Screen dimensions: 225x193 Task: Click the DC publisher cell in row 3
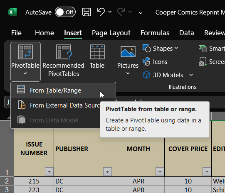coord(83,189)
